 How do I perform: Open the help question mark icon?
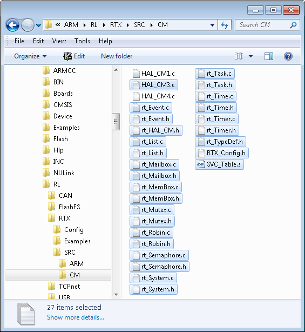pos(288,56)
